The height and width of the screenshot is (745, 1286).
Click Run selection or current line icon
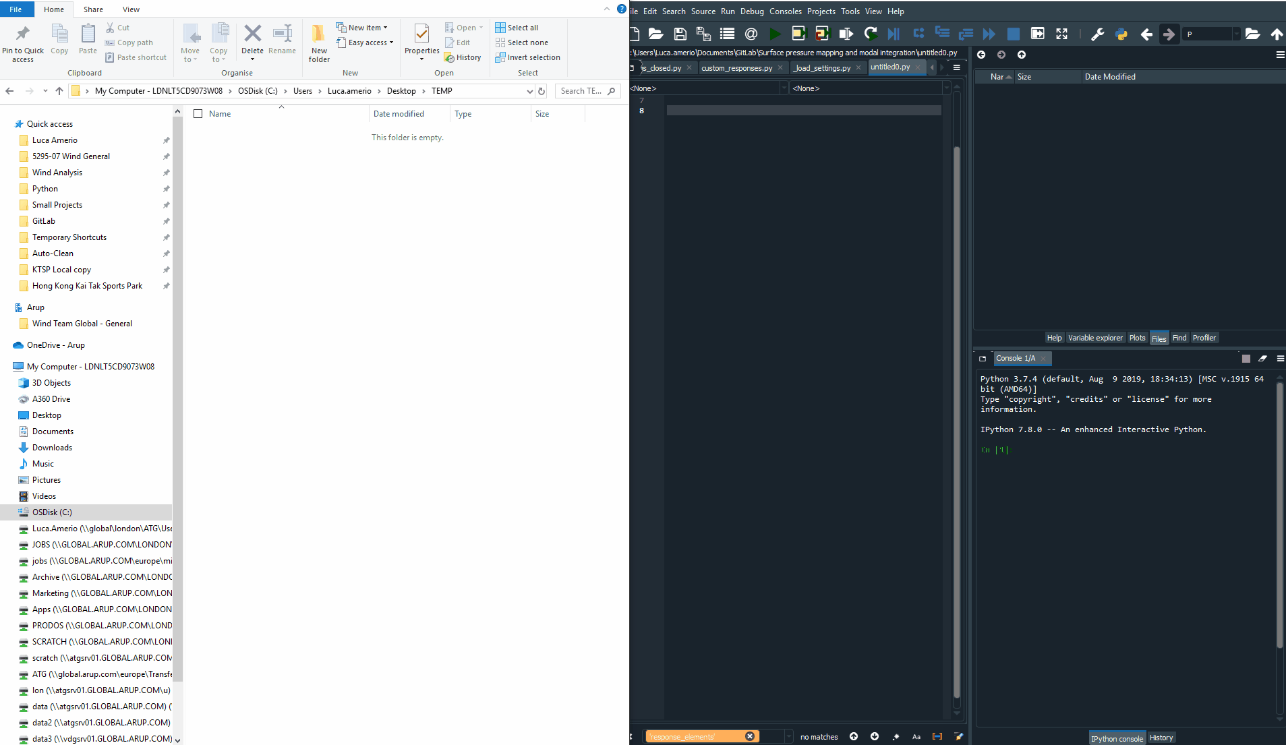(x=846, y=34)
